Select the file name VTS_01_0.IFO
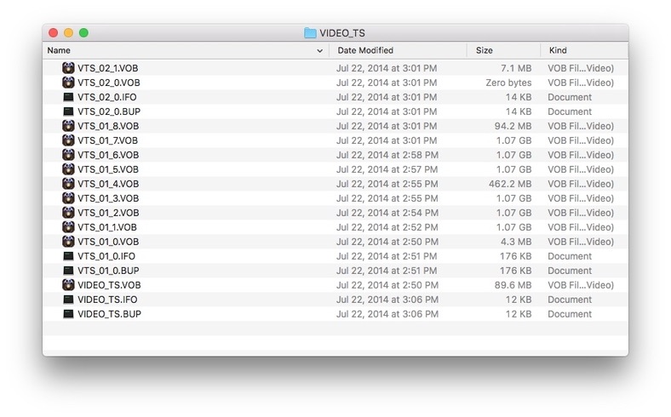This screenshot has height=417, width=671. 106,256
